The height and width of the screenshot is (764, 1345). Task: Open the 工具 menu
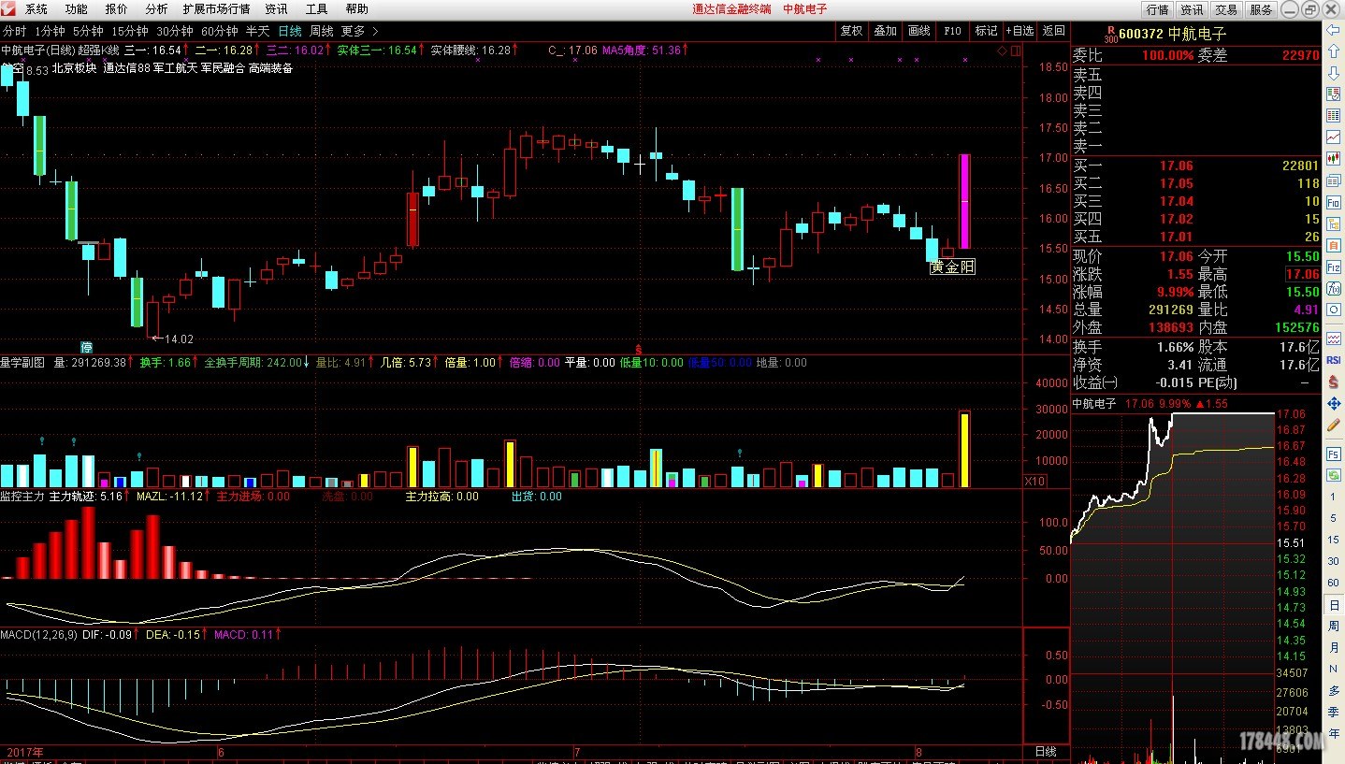pyautogui.click(x=316, y=9)
